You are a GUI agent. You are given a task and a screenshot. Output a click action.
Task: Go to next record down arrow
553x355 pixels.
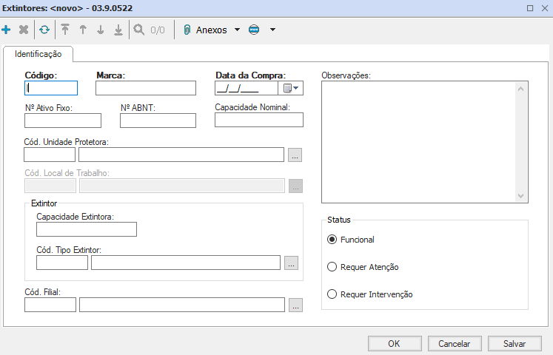point(101,30)
